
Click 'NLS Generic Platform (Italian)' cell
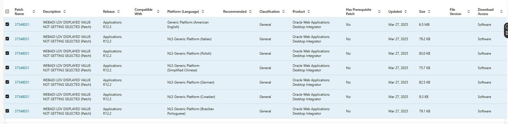click(x=189, y=39)
